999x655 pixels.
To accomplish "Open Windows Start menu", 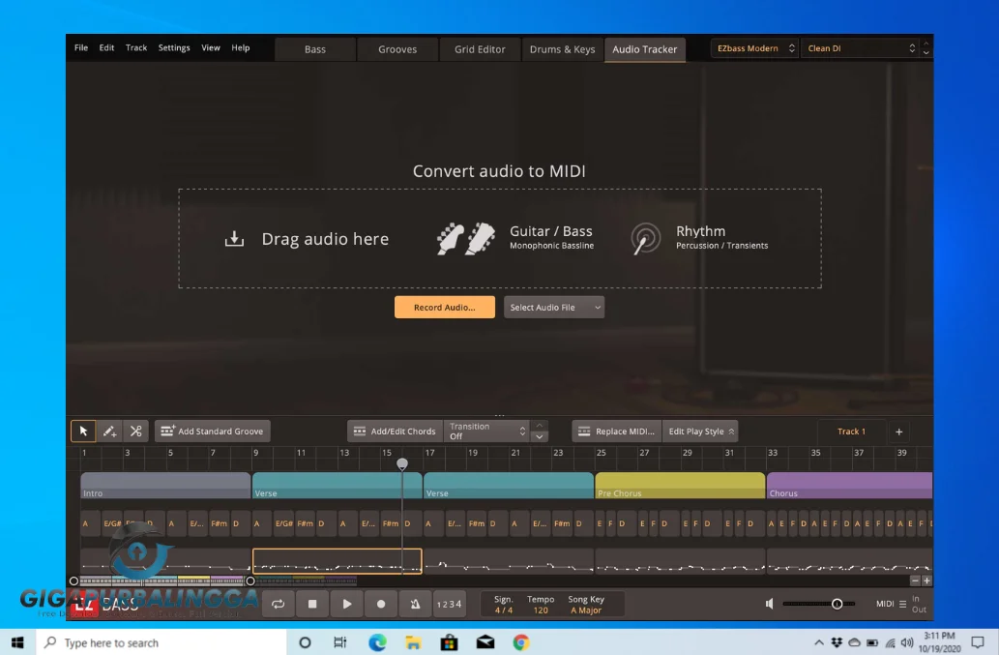I will point(17,642).
